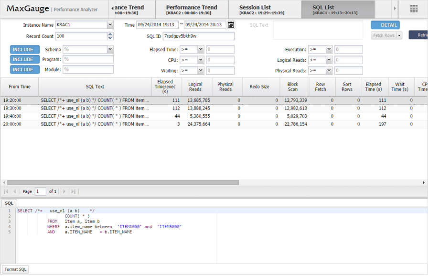The image size is (429, 276).
Task: Click the scrollbar right arrow
Action: coord(424,183)
